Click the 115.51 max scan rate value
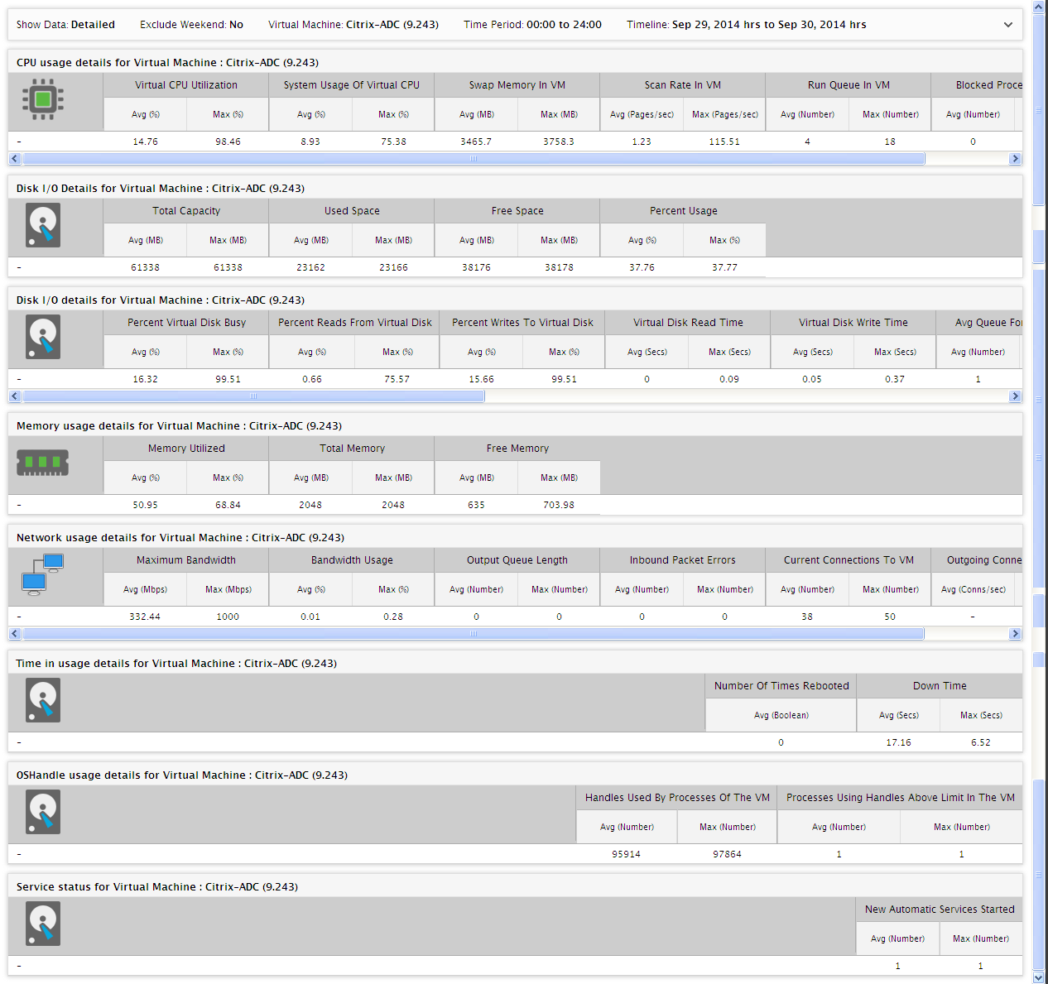This screenshot has width=1048, height=984. (x=724, y=142)
